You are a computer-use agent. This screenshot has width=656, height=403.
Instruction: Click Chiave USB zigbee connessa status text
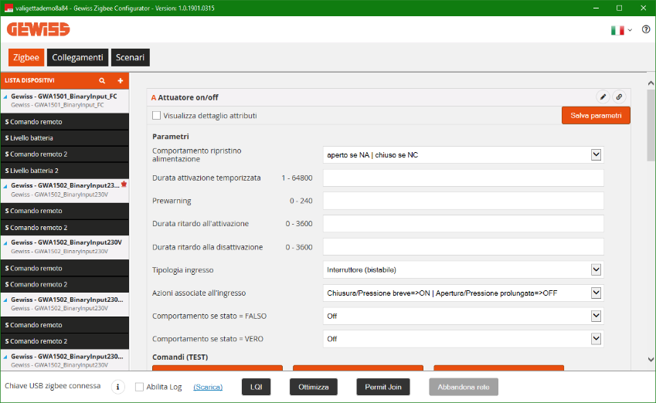click(53, 386)
